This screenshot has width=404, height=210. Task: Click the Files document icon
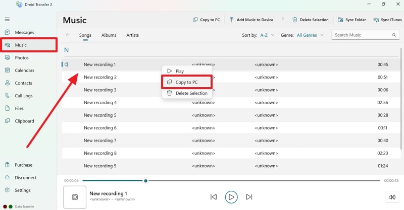click(8, 108)
